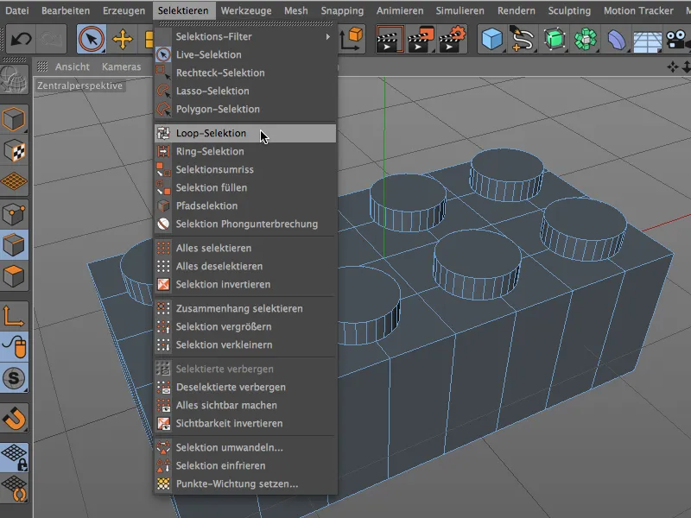The width and height of the screenshot is (691, 518).
Task: Click the Undo arrow icon
Action: tap(21, 40)
